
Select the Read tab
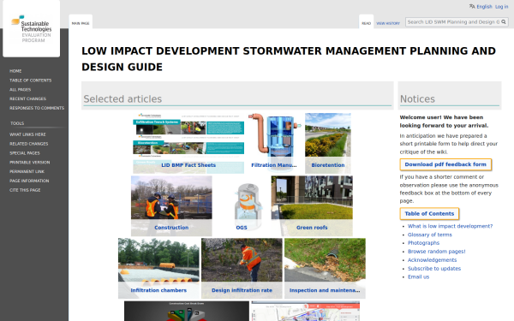pos(366,23)
